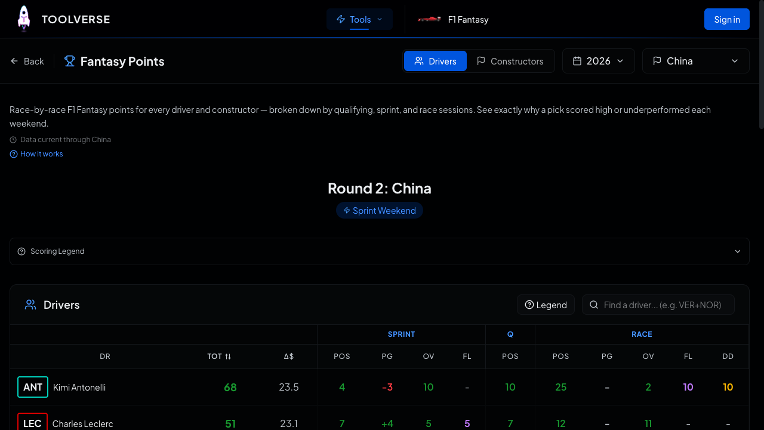This screenshot has width=764, height=430.
Task: Click Antonelli's total score 68
Action: pyautogui.click(x=230, y=387)
